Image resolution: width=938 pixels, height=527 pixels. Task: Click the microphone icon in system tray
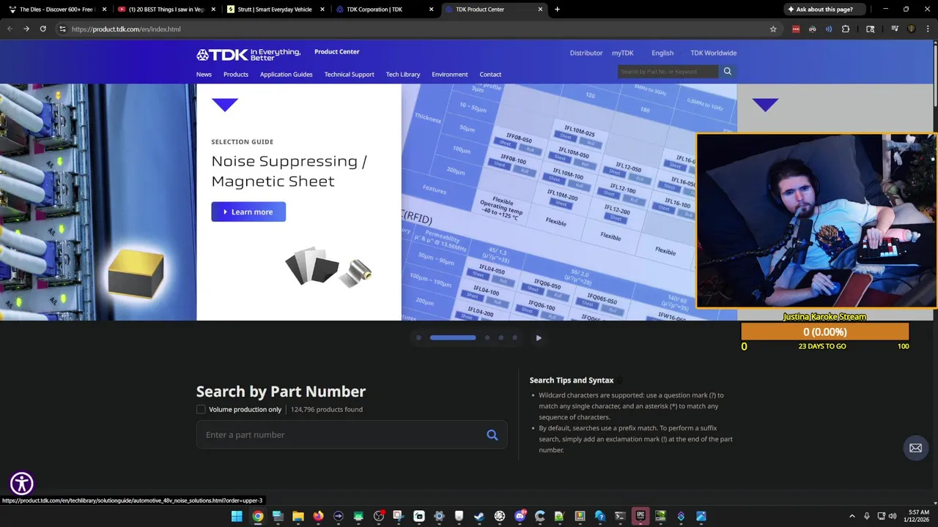pos(867,516)
